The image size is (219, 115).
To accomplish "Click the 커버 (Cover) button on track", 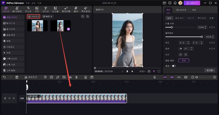I will [22, 98].
